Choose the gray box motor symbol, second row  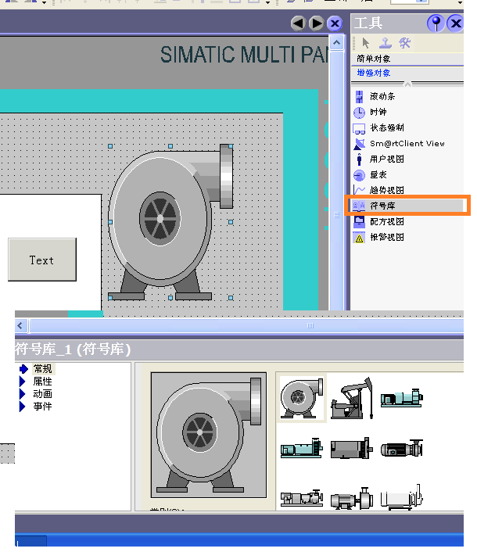(x=352, y=448)
